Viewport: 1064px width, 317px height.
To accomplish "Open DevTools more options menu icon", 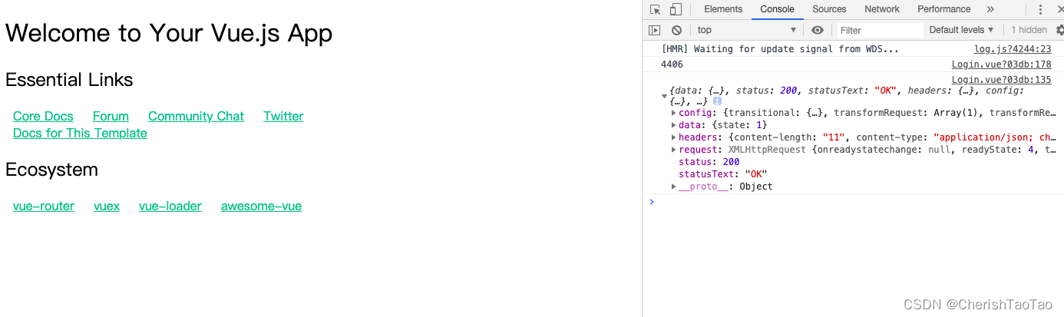I will [1042, 9].
